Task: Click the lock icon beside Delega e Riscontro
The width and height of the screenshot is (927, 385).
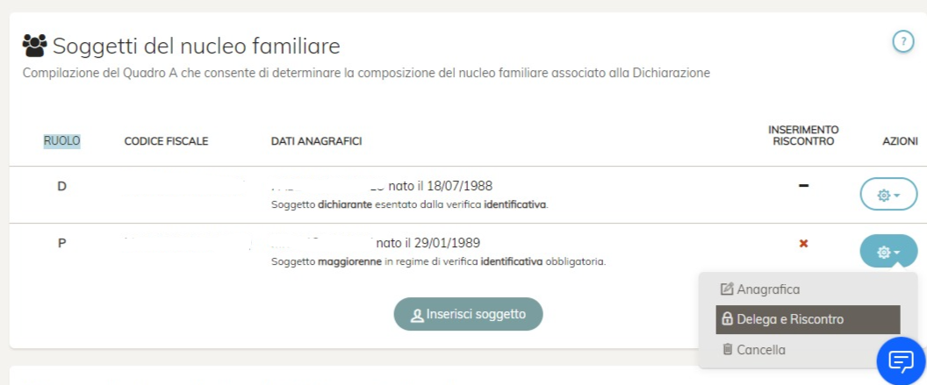Action: point(727,319)
